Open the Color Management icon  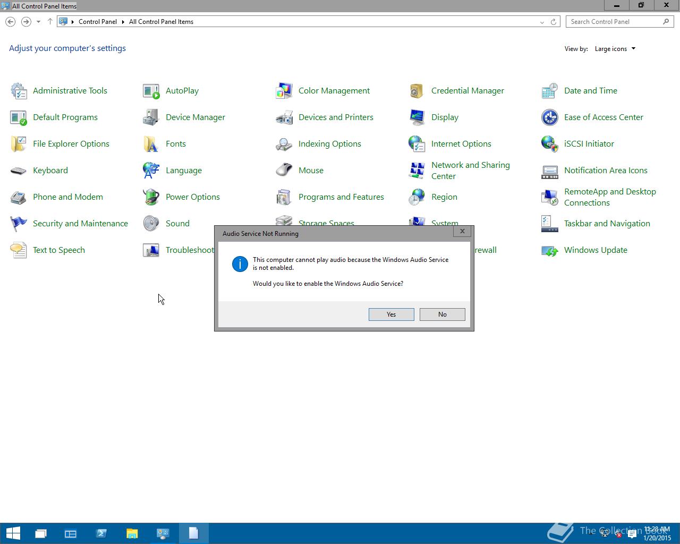point(284,91)
